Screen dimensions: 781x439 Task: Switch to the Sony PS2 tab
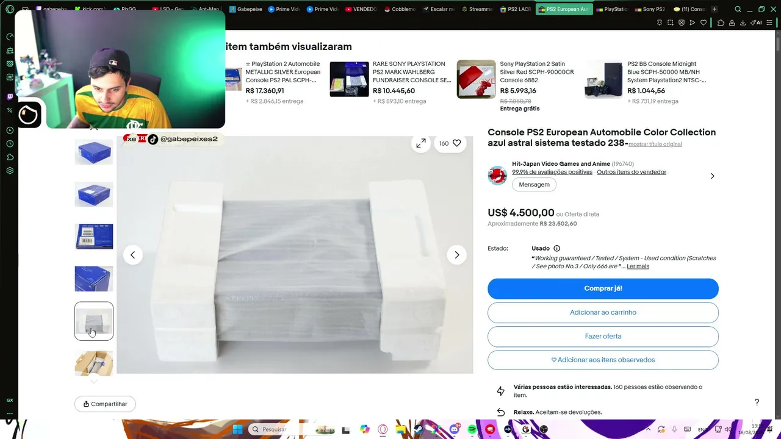pyautogui.click(x=649, y=9)
